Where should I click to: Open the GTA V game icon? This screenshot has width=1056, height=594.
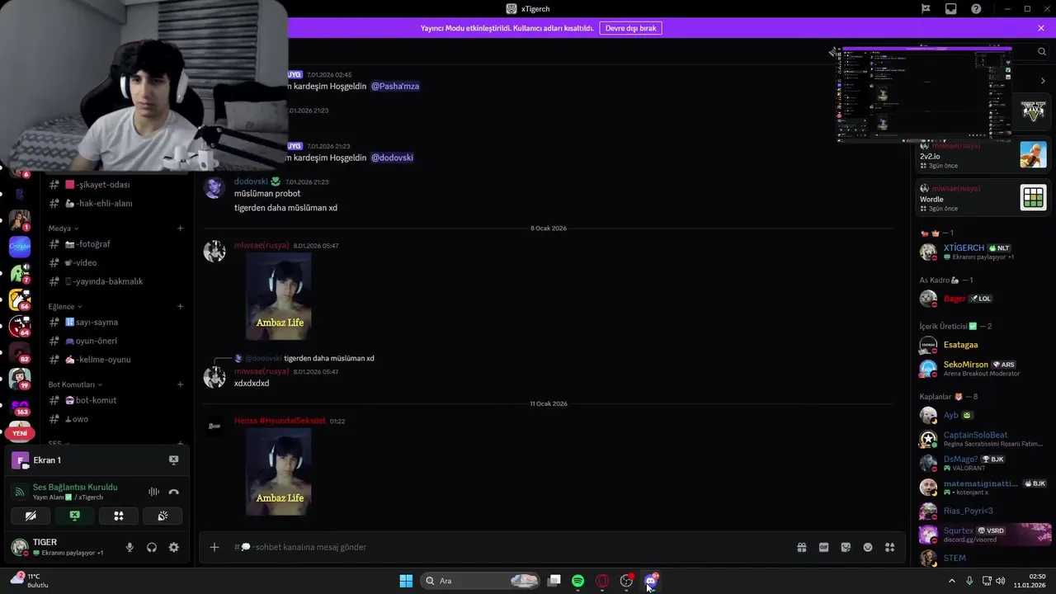[1033, 110]
